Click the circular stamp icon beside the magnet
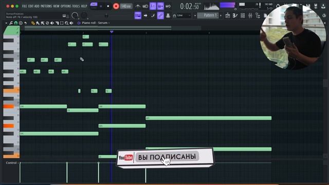 pyautogui.click(x=21, y=23)
